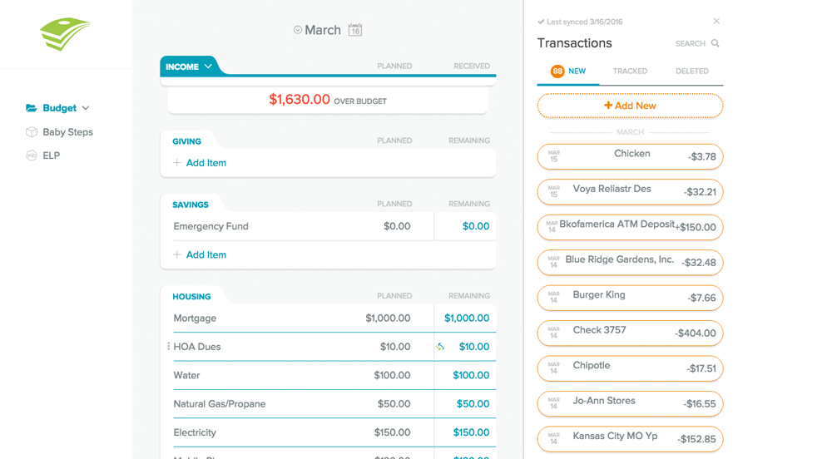Click the transactions search magnifier icon
Screen dimensions: 832x459
pyautogui.click(x=716, y=43)
